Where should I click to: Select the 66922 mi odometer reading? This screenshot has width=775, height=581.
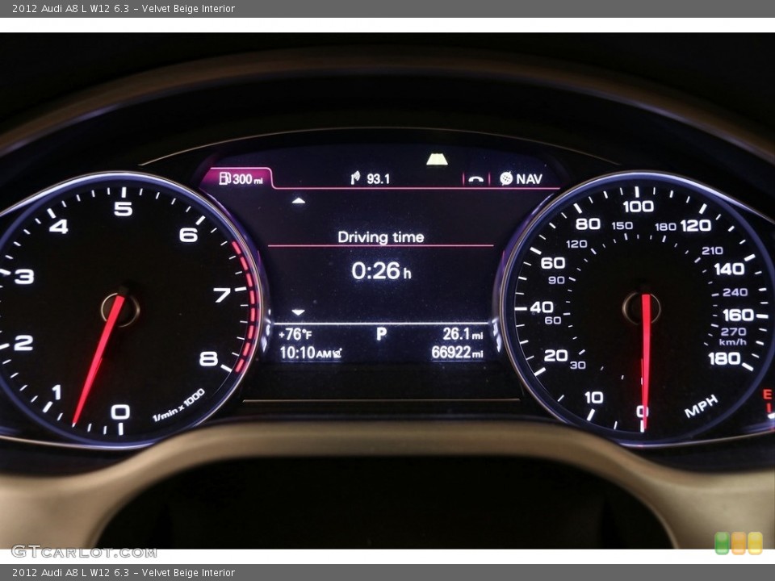coord(457,353)
